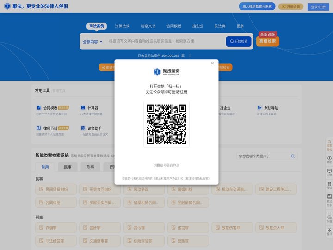The height and width of the screenshot is (250, 333).
Task: Open 房屋买卖合同 database
Action: (100, 202)
